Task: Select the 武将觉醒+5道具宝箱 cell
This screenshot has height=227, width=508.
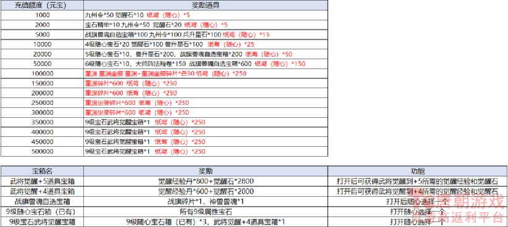Action: point(42,181)
